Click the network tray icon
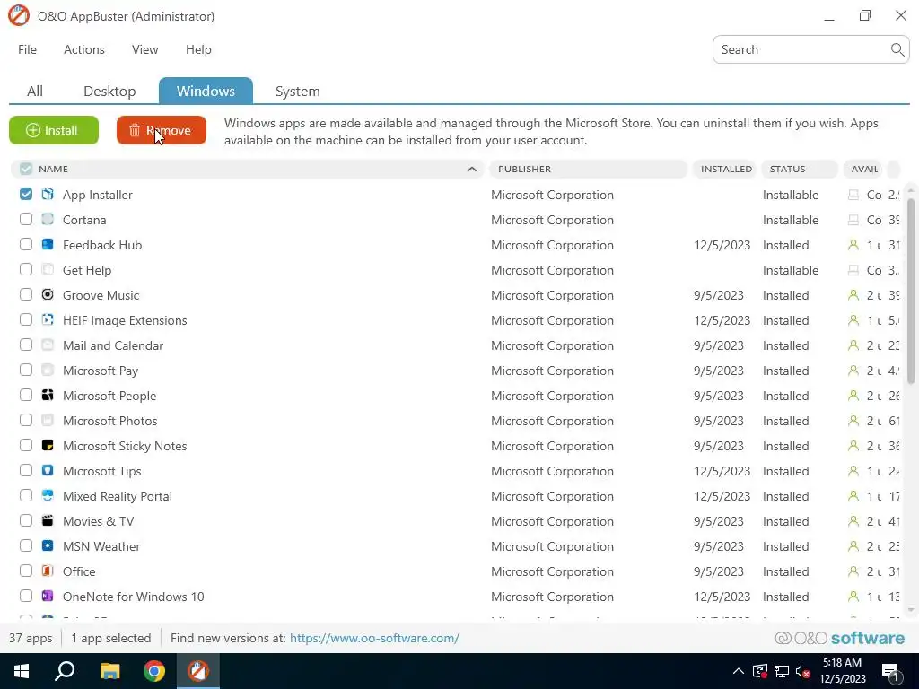 (x=782, y=671)
